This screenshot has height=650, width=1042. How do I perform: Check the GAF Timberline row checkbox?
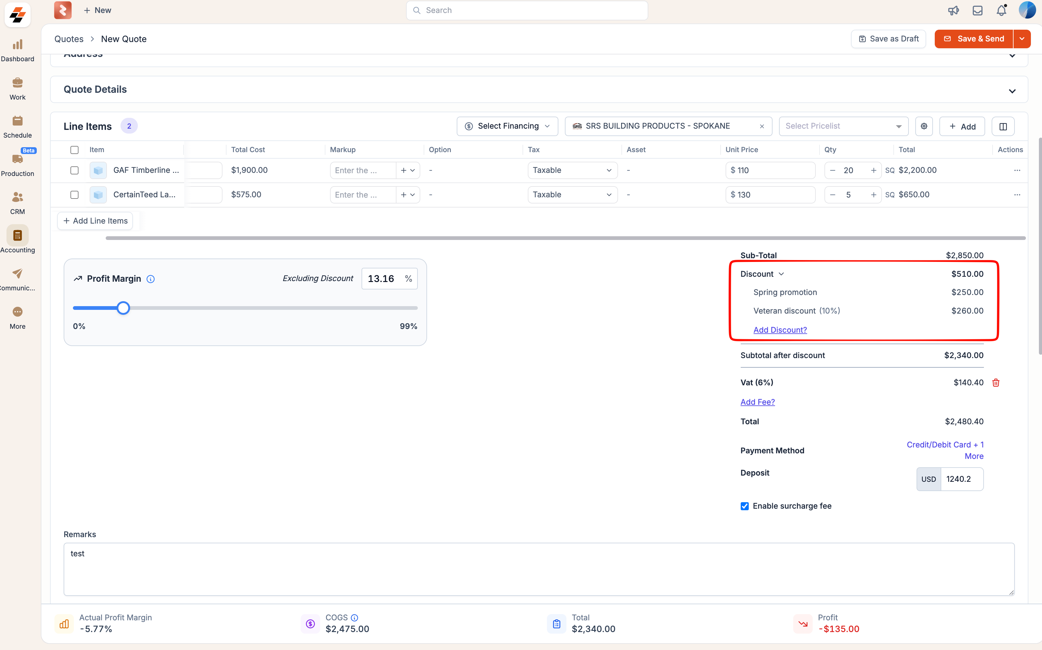pos(74,171)
